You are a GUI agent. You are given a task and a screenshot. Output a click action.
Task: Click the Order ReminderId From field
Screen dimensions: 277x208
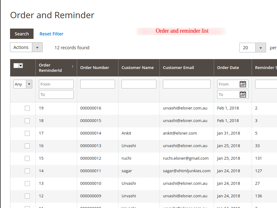[56, 84]
